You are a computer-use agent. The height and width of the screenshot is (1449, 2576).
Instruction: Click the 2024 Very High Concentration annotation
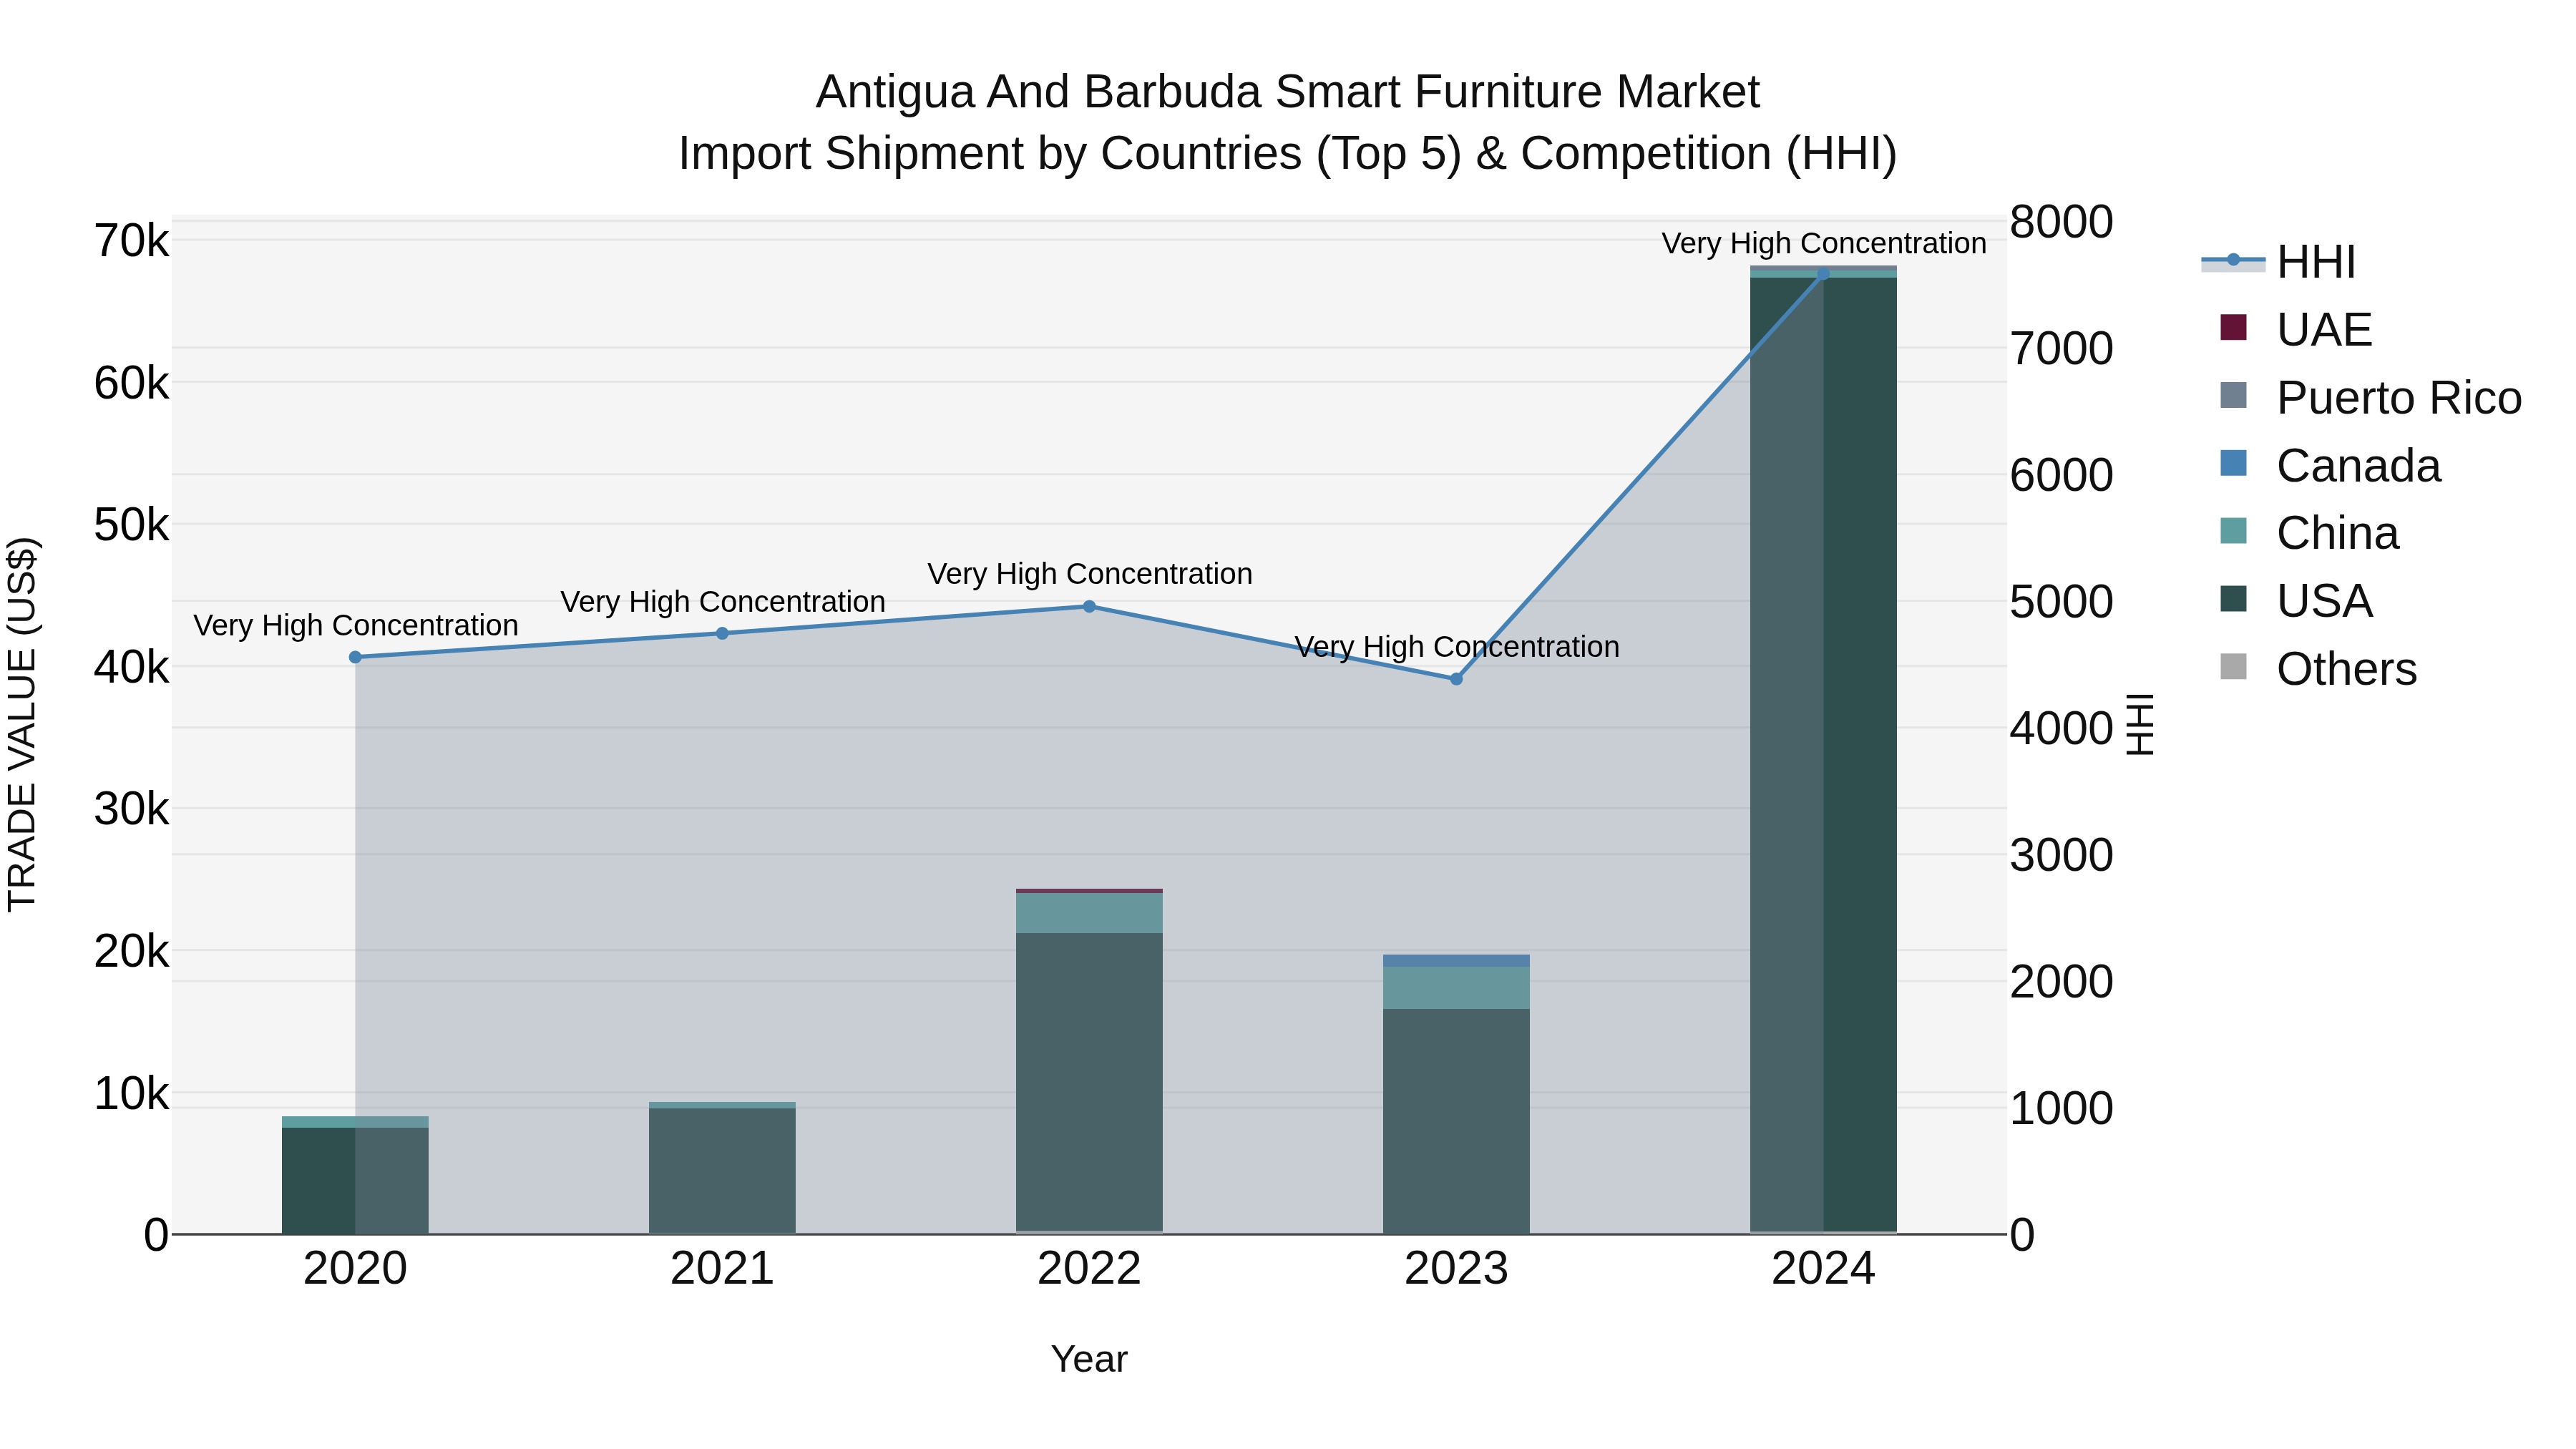tap(1823, 243)
